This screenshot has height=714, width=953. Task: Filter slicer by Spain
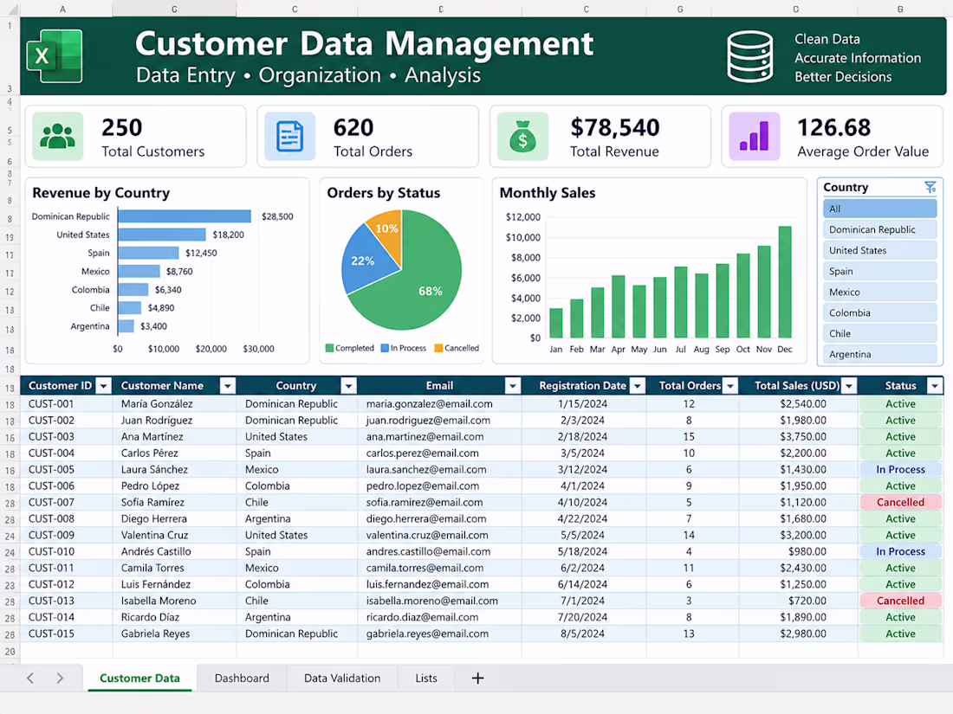point(879,272)
